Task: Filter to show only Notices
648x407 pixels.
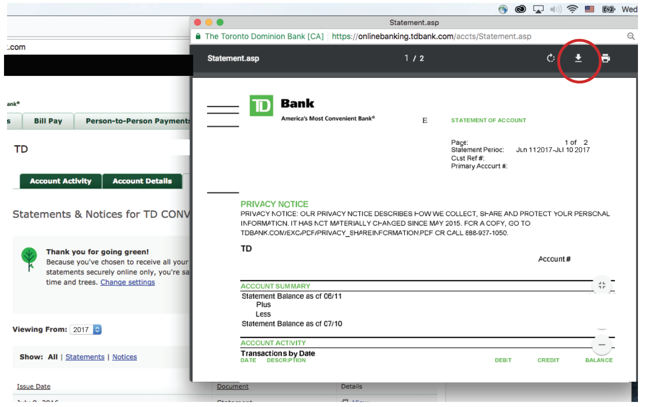Action: (124, 357)
